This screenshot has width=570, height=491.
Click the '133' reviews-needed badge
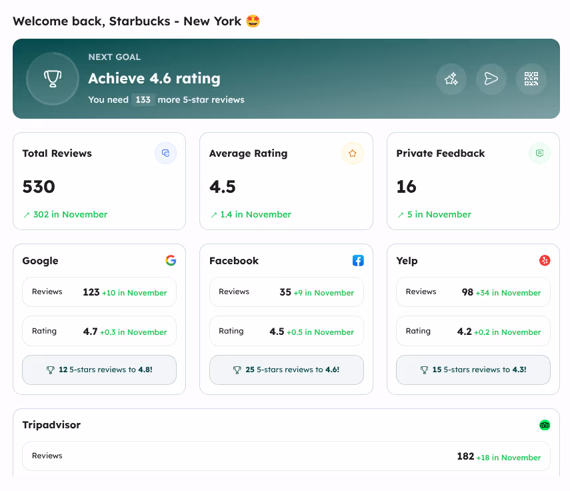click(143, 99)
